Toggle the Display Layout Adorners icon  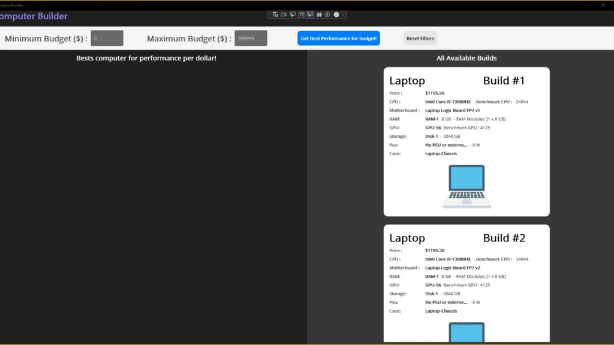302,14
